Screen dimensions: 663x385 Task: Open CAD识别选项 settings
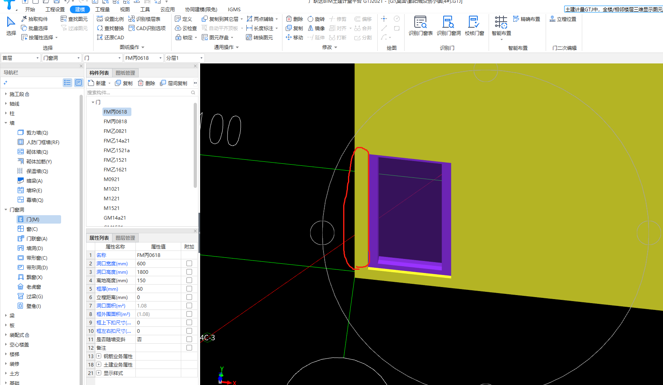[x=147, y=28]
